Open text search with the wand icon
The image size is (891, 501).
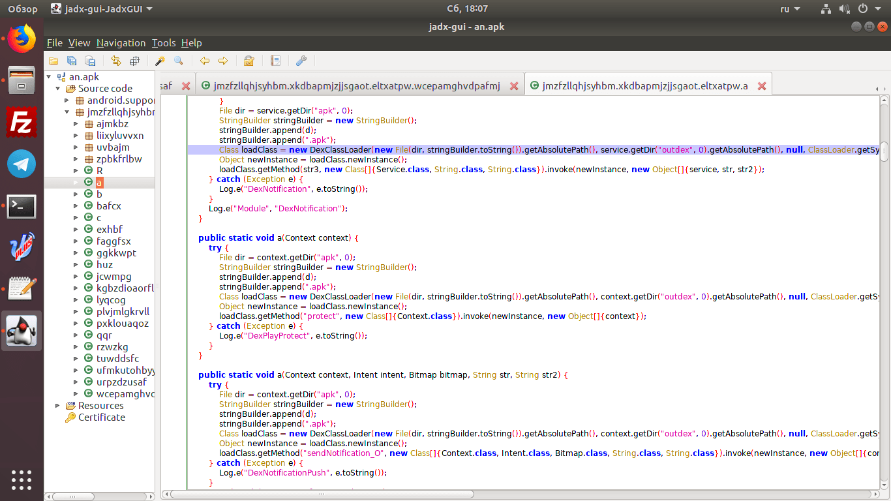160,61
